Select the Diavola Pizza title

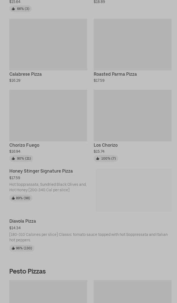(23, 221)
